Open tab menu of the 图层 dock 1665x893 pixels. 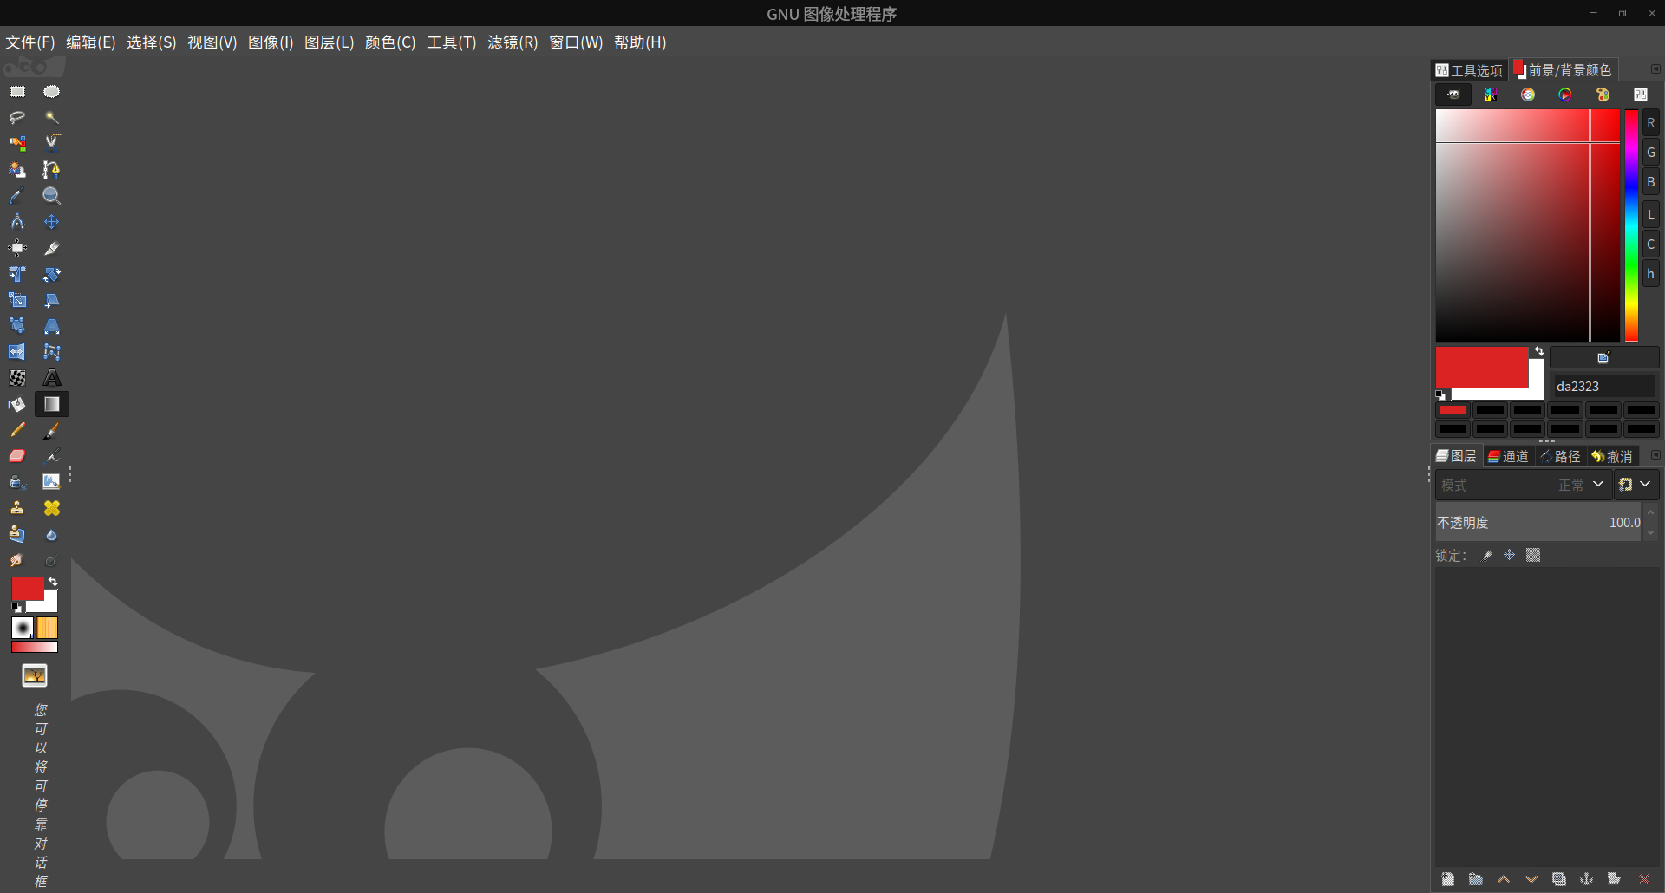(x=1655, y=455)
